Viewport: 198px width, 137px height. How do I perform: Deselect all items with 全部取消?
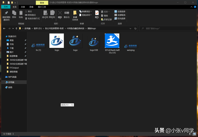(x=120, y=15)
